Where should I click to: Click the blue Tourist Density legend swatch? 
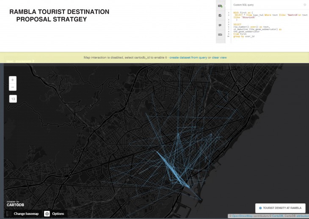260,208
